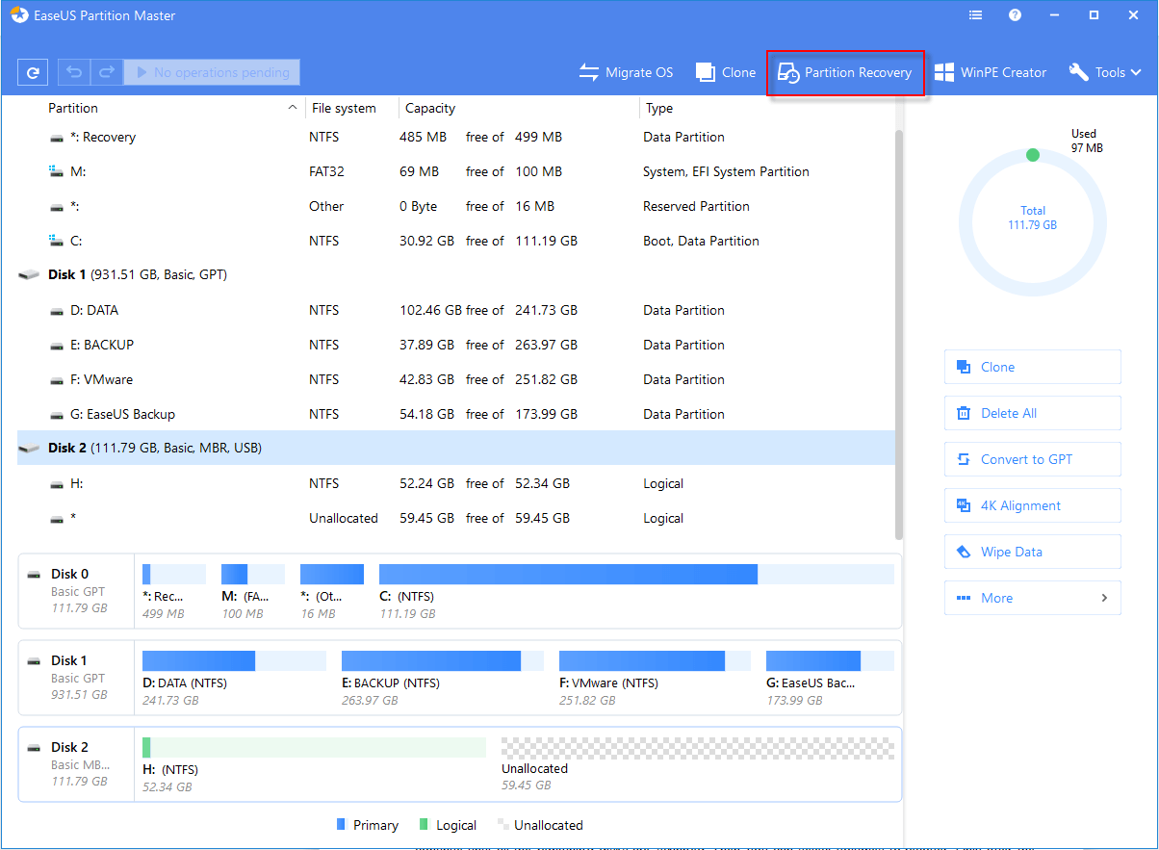Select Convert to GPT
Screen dimensions: 1159x850
[x=1032, y=459]
